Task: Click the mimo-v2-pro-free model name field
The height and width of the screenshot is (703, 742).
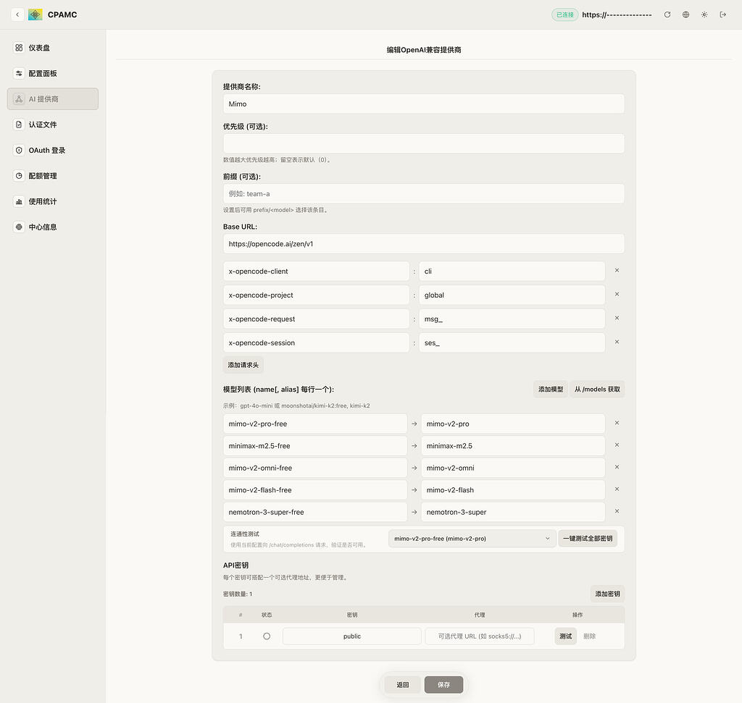Action: click(315, 424)
